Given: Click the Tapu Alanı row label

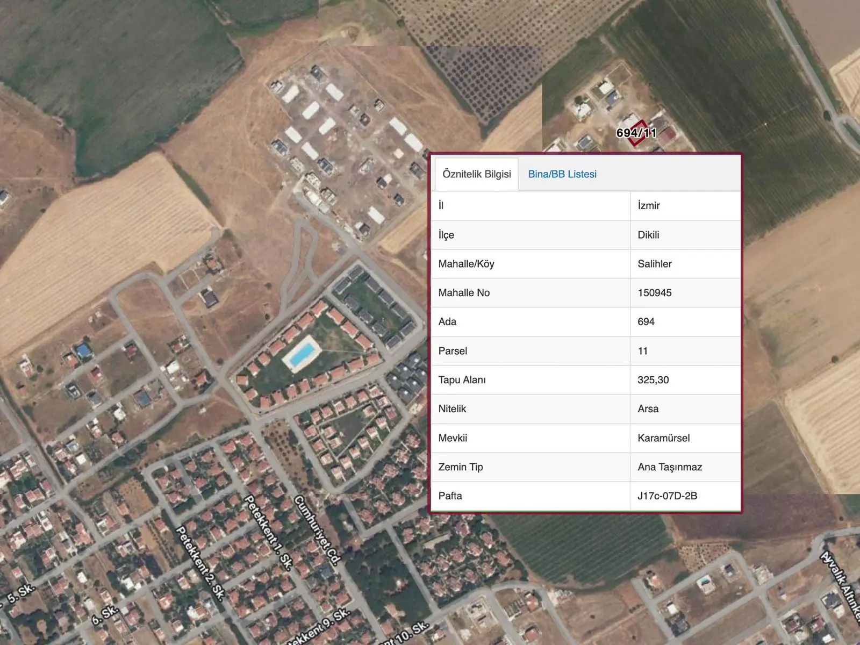Looking at the screenshot, I should point(462,380).
